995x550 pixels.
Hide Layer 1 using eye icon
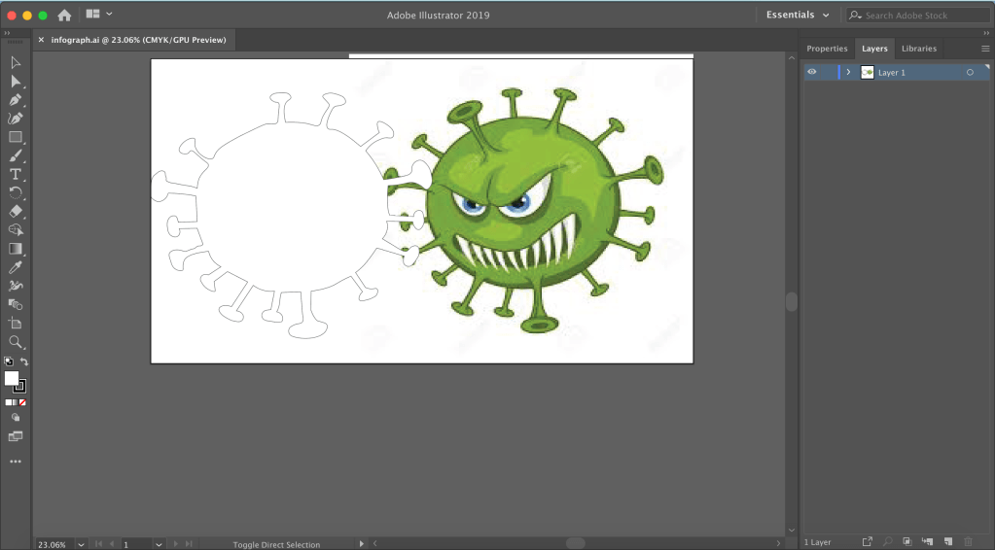tap(812, 72)
